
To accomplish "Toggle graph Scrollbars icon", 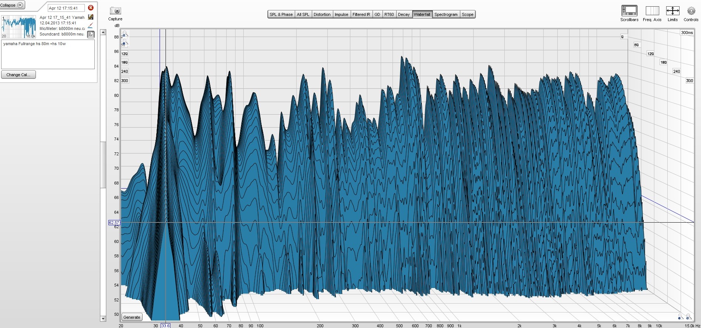I will [x=629, y=11].
